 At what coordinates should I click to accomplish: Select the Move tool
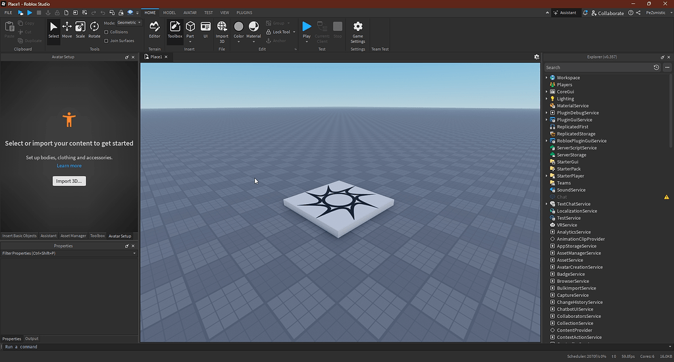point(66,29)
